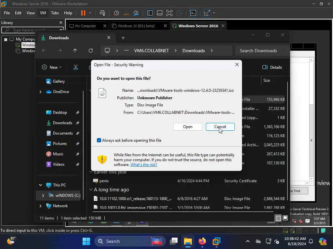Click Cancel in the Security Warning dialog
Screen dimensions: 333x249
click(220, 127)
